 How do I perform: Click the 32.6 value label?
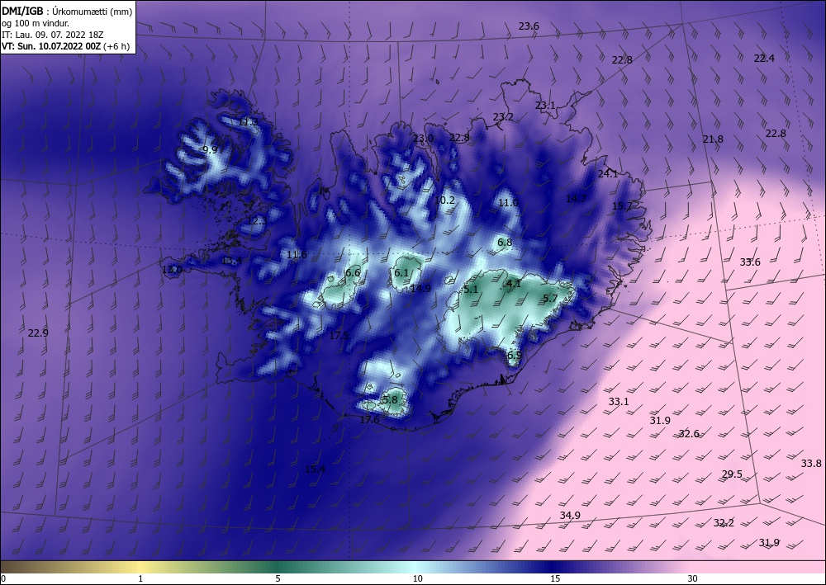tap(689, 433)
